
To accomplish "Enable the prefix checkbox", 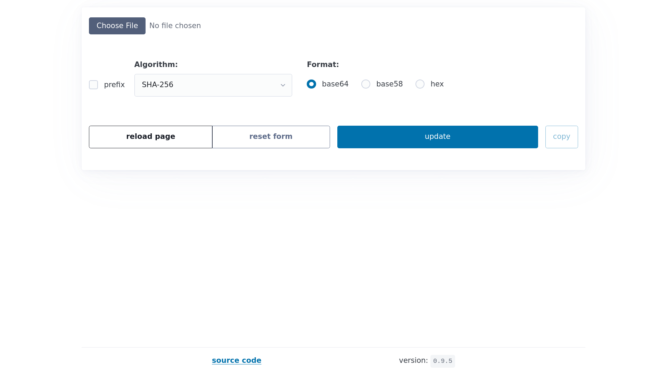I will [x=93, y=85].
